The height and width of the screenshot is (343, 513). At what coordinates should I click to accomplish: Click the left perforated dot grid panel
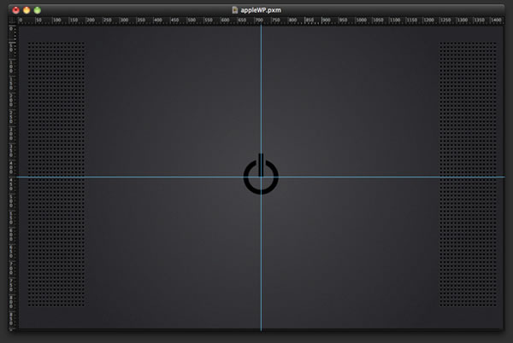[x=56, y=174]
